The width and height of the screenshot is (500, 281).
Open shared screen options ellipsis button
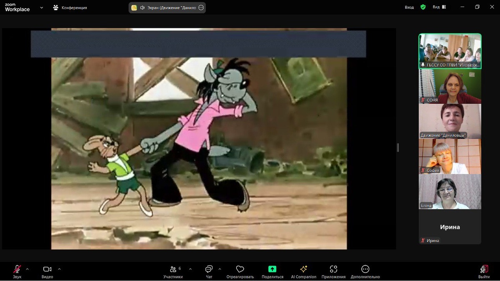[x=201, y=7]
